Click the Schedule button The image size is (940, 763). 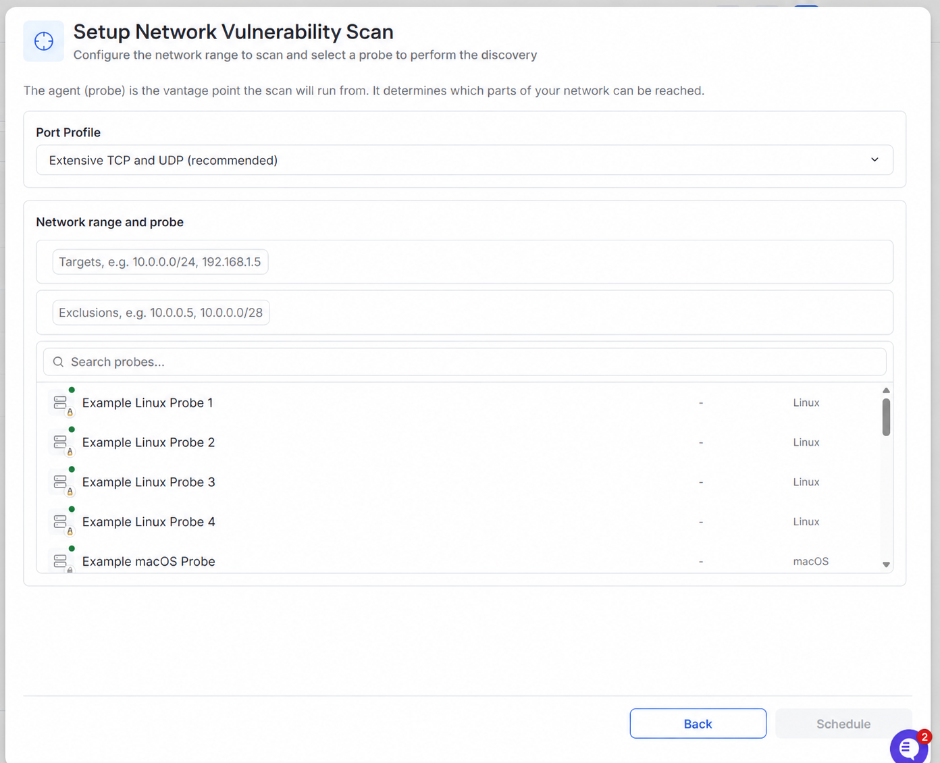click(x=843, y=724)
